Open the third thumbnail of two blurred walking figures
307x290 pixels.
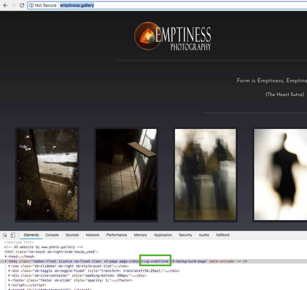(x=205, y=174)
